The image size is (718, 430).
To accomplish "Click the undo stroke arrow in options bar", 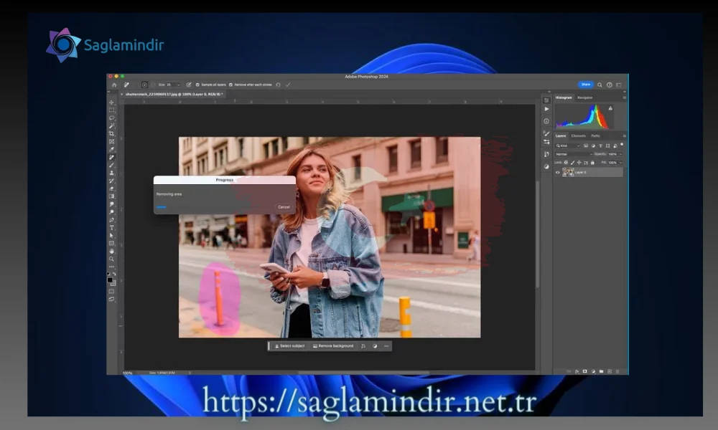I will click(x=278, y=85).
